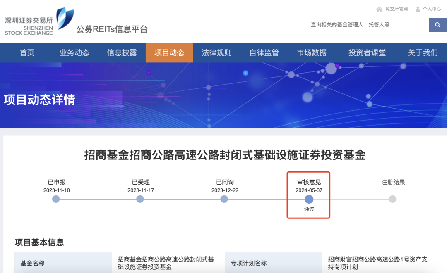The width and height of the screenshot is (447, 273).
Task: Click the highlighted 审核意见 milestone dot
Action: pos(309,199)
